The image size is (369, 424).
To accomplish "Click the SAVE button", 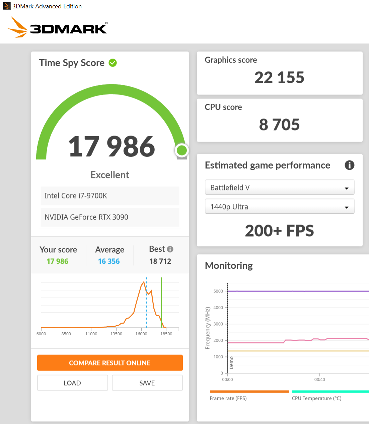I will (x=147, y=383).
